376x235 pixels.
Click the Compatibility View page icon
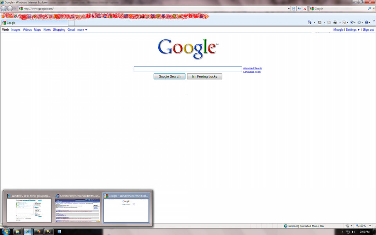pos(294,9)
